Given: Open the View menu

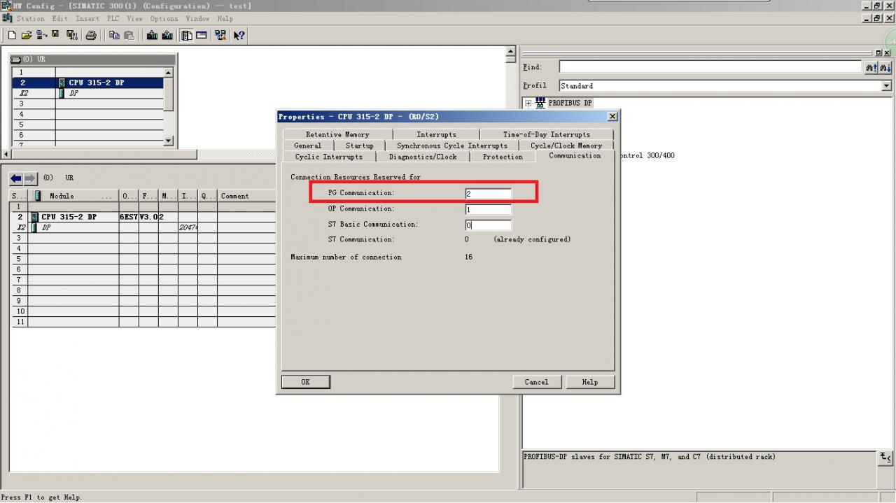Looking at the screenshot, I should coord(134,19).
